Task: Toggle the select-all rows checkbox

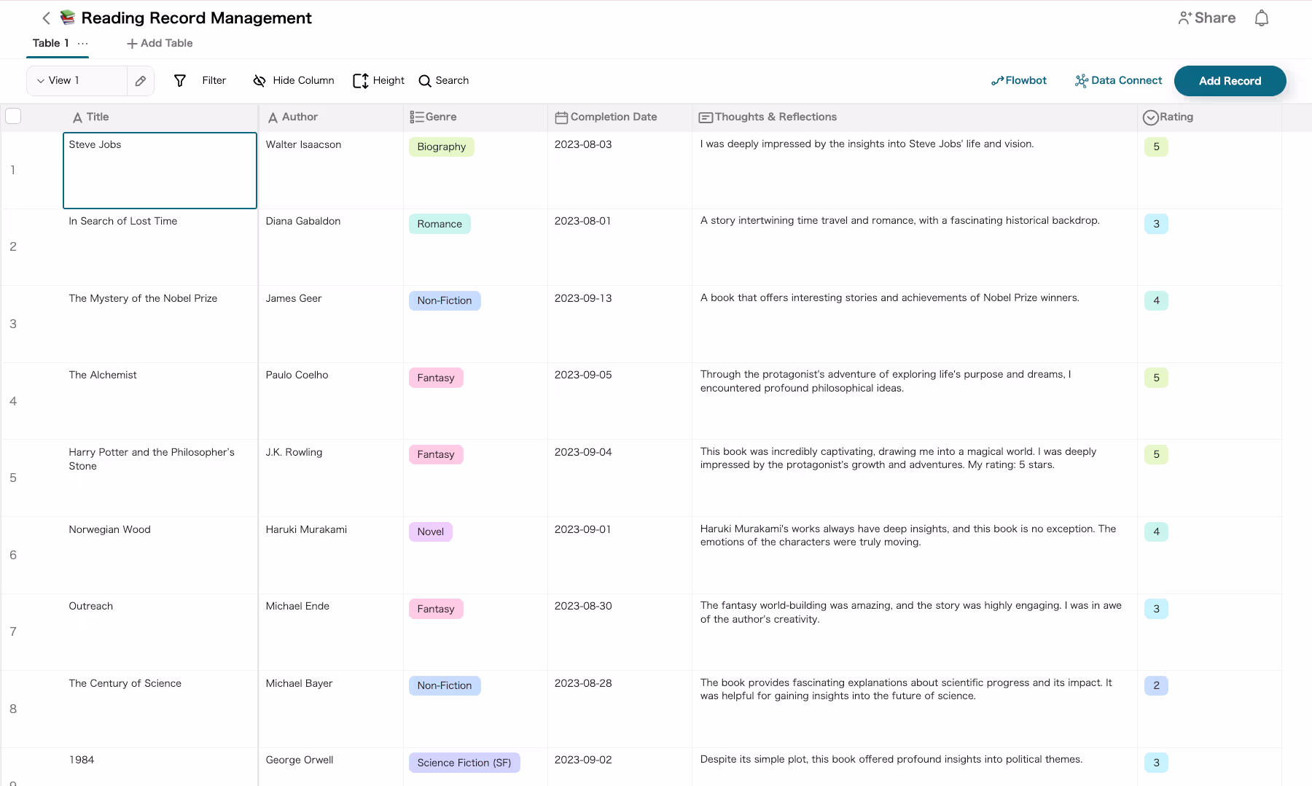Action: click(13, 116)
